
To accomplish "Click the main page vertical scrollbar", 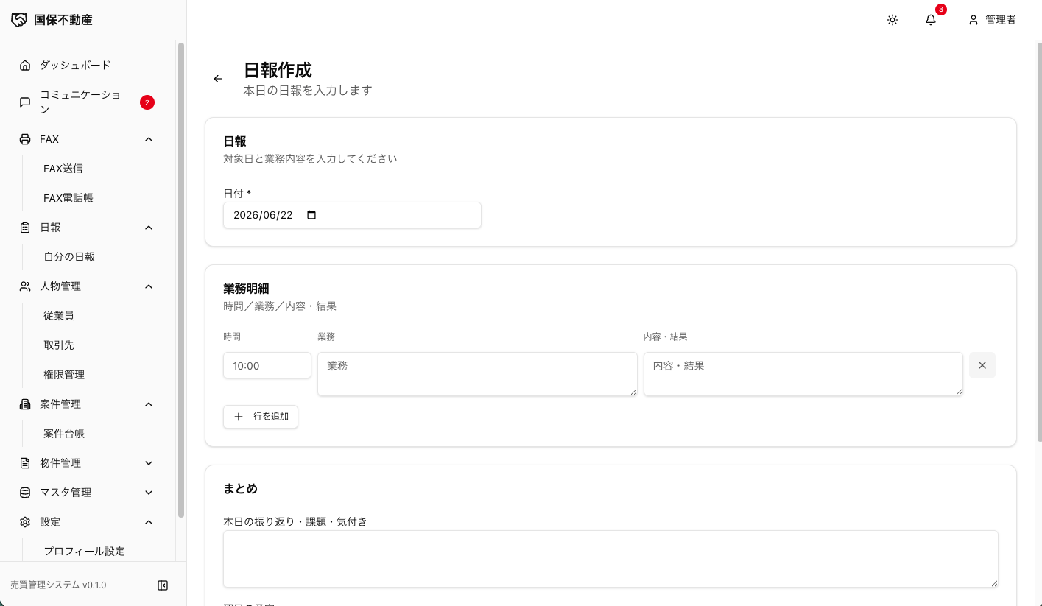I will (x=1038, y=242).
